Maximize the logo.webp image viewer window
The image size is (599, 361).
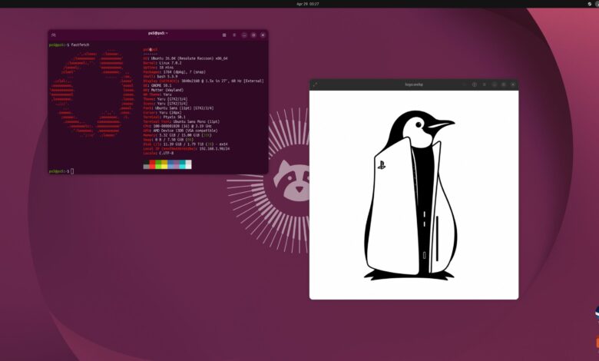point(504,84)
